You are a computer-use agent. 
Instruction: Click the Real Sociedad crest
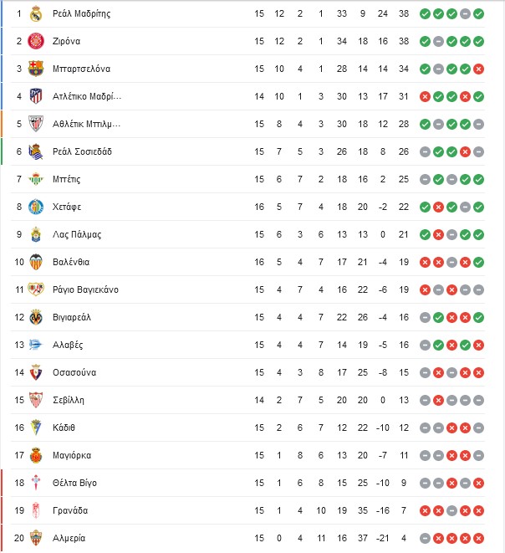pyautogui.click(x=36, y=151)
